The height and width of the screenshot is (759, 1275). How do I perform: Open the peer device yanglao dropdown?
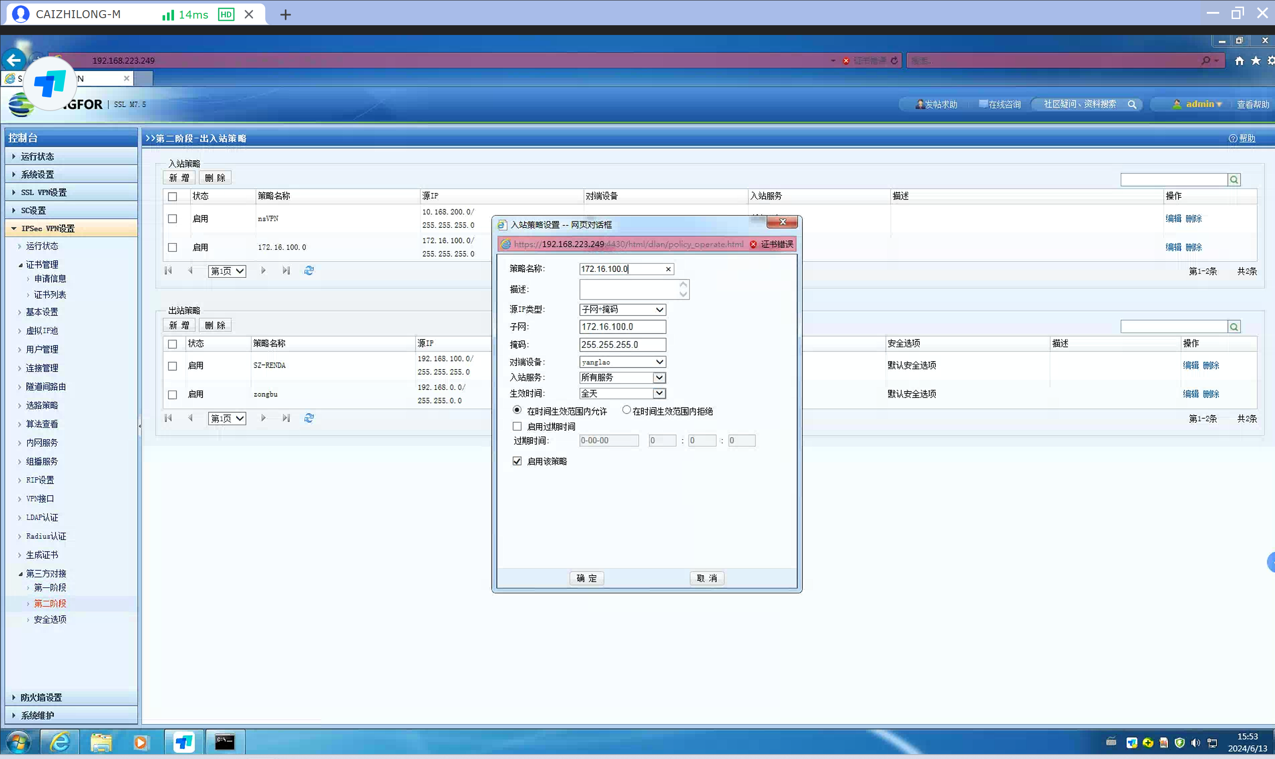coord(623,362)
